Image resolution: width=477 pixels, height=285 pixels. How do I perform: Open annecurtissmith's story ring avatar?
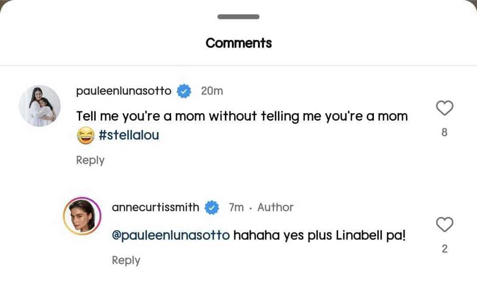coord(82,216)
